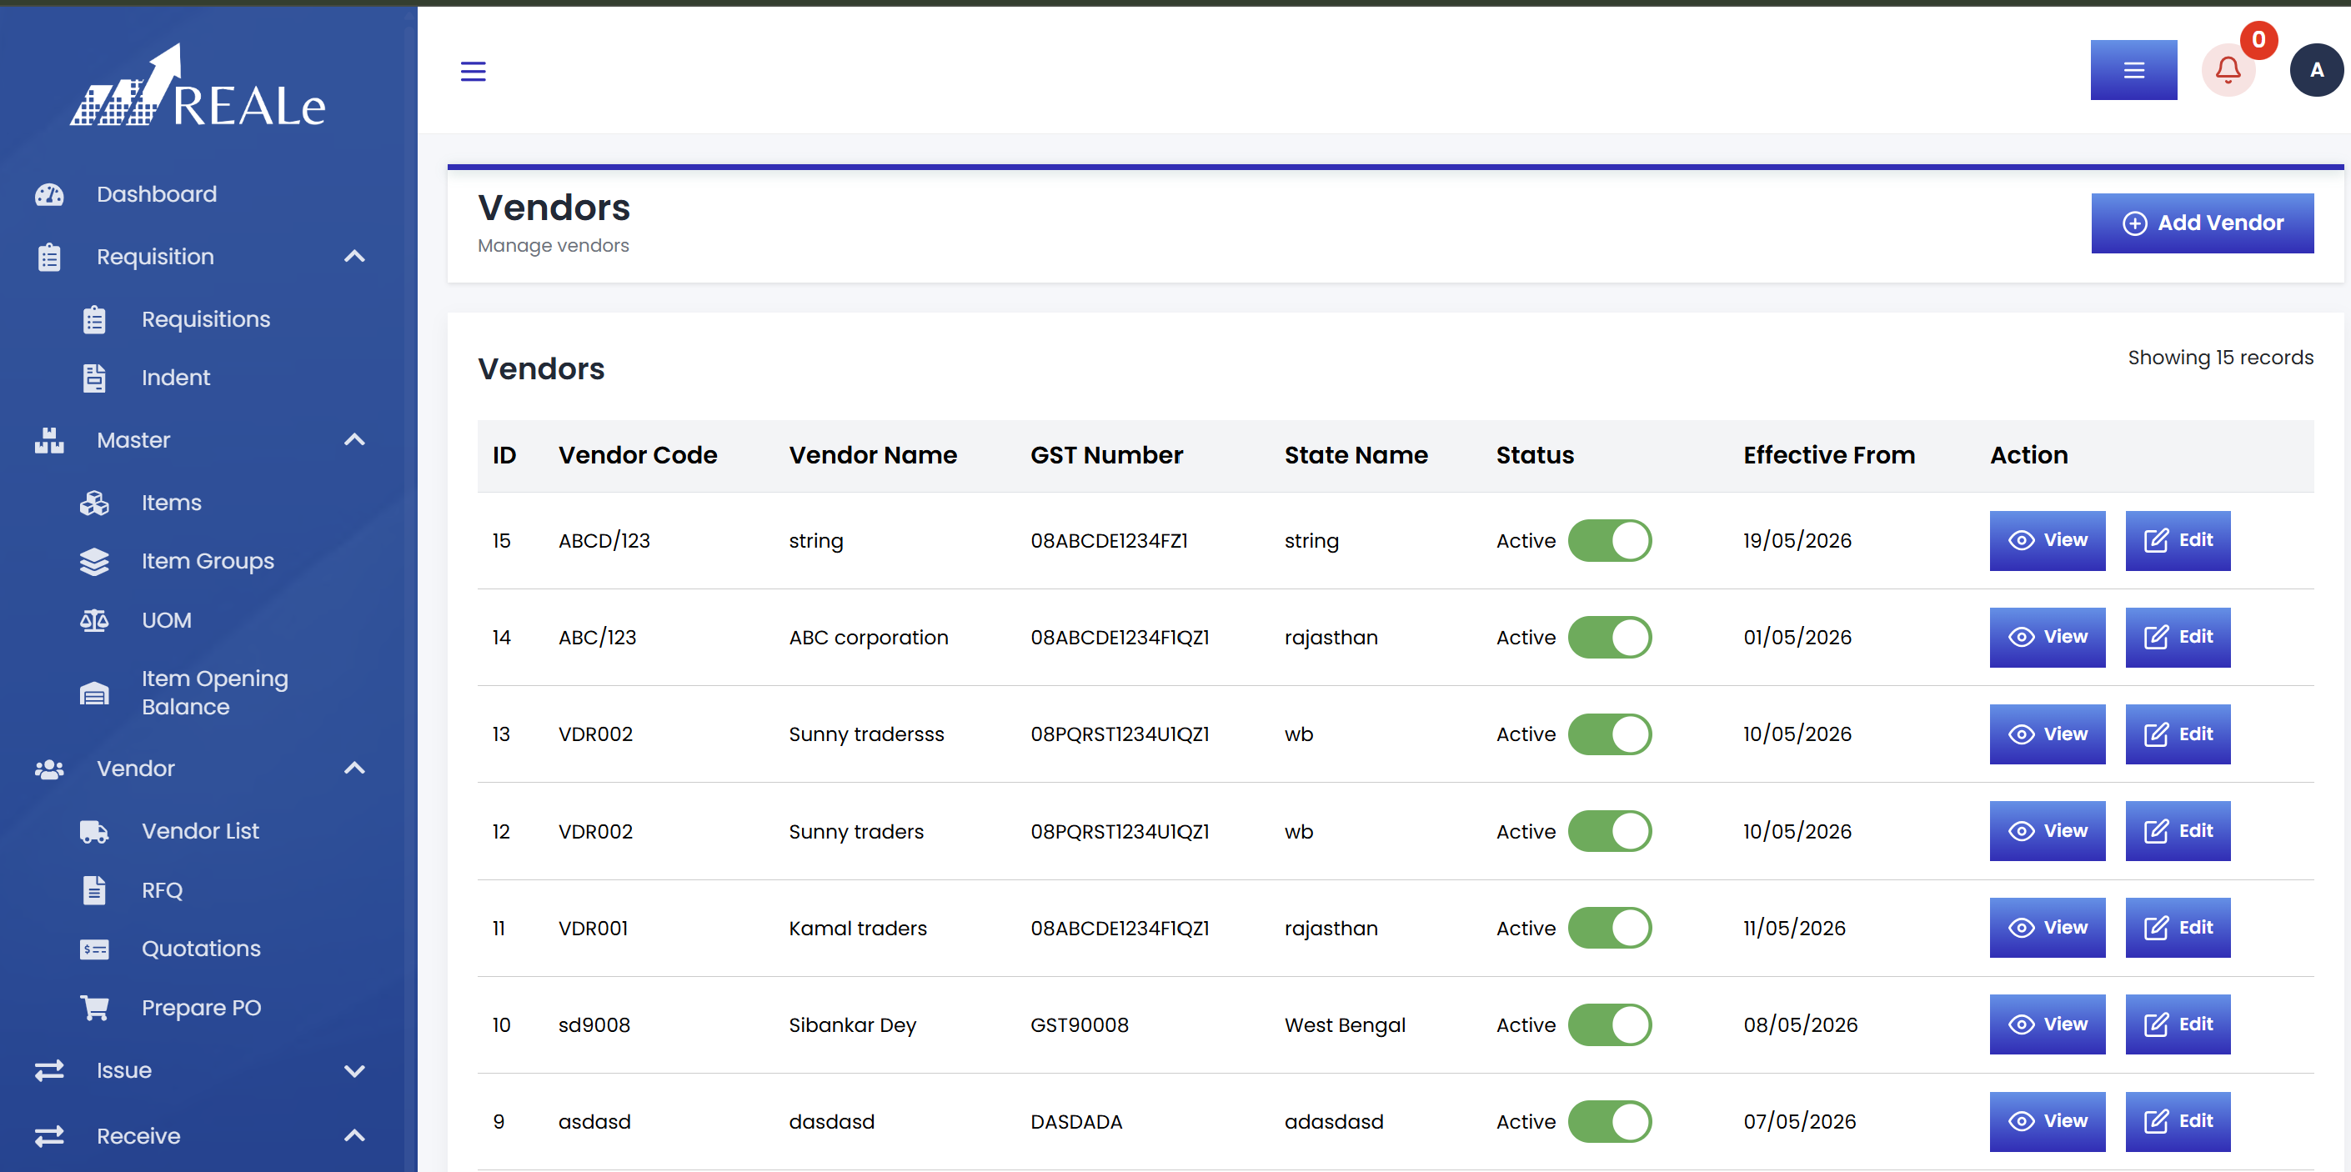Click the 'West Bengal' state cell
Image resolution: width=2351 pixels, height=1172 pixels.
coord(1345,1025)
